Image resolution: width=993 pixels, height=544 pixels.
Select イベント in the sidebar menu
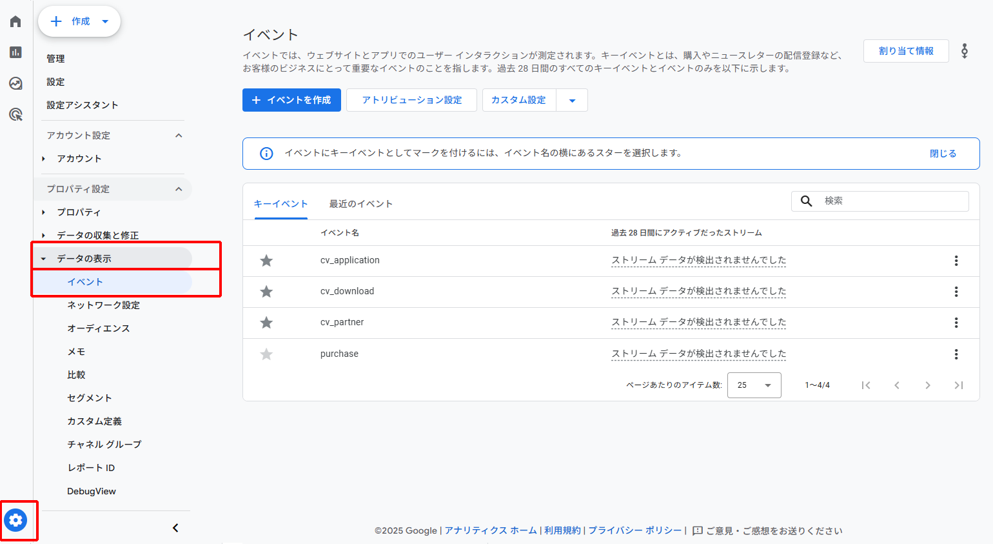[x=86, y=281]
